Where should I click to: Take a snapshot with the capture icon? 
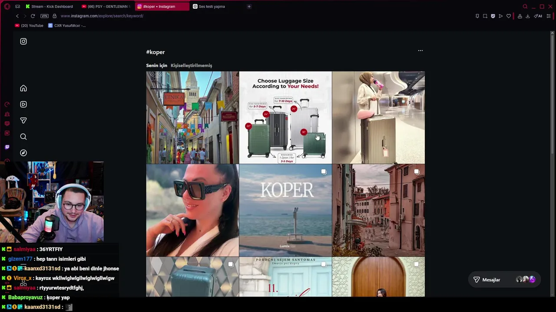coord(485,16)
